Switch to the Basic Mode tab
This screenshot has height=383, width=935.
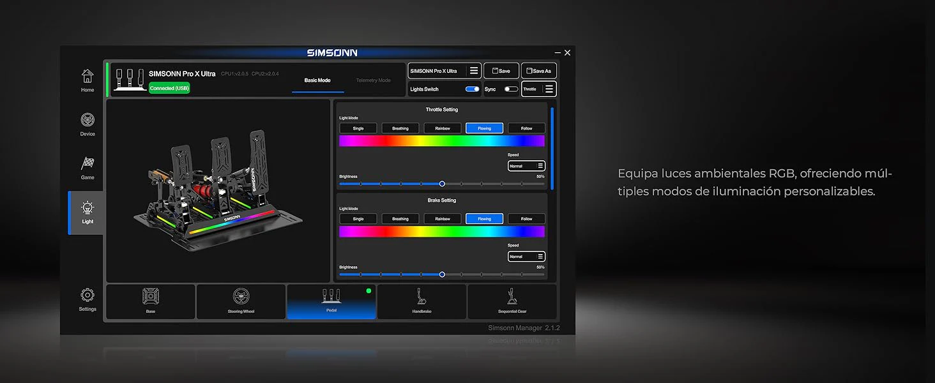[317, 80]
